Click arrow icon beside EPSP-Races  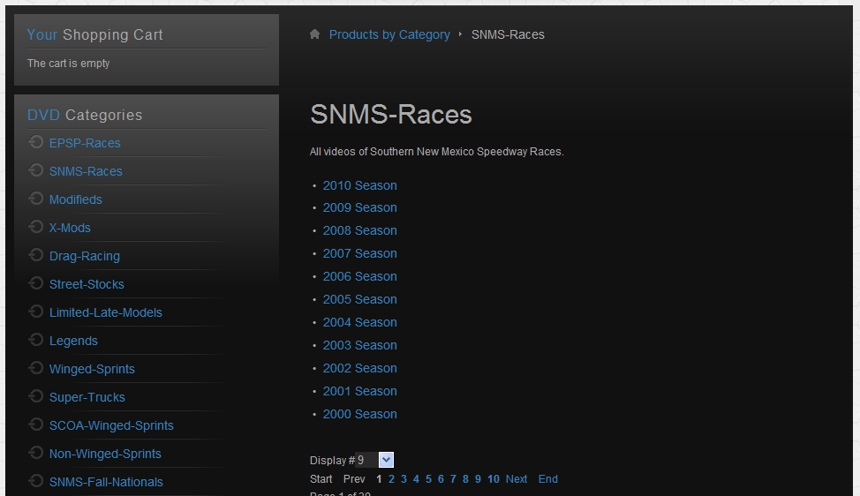coord(35,142)
